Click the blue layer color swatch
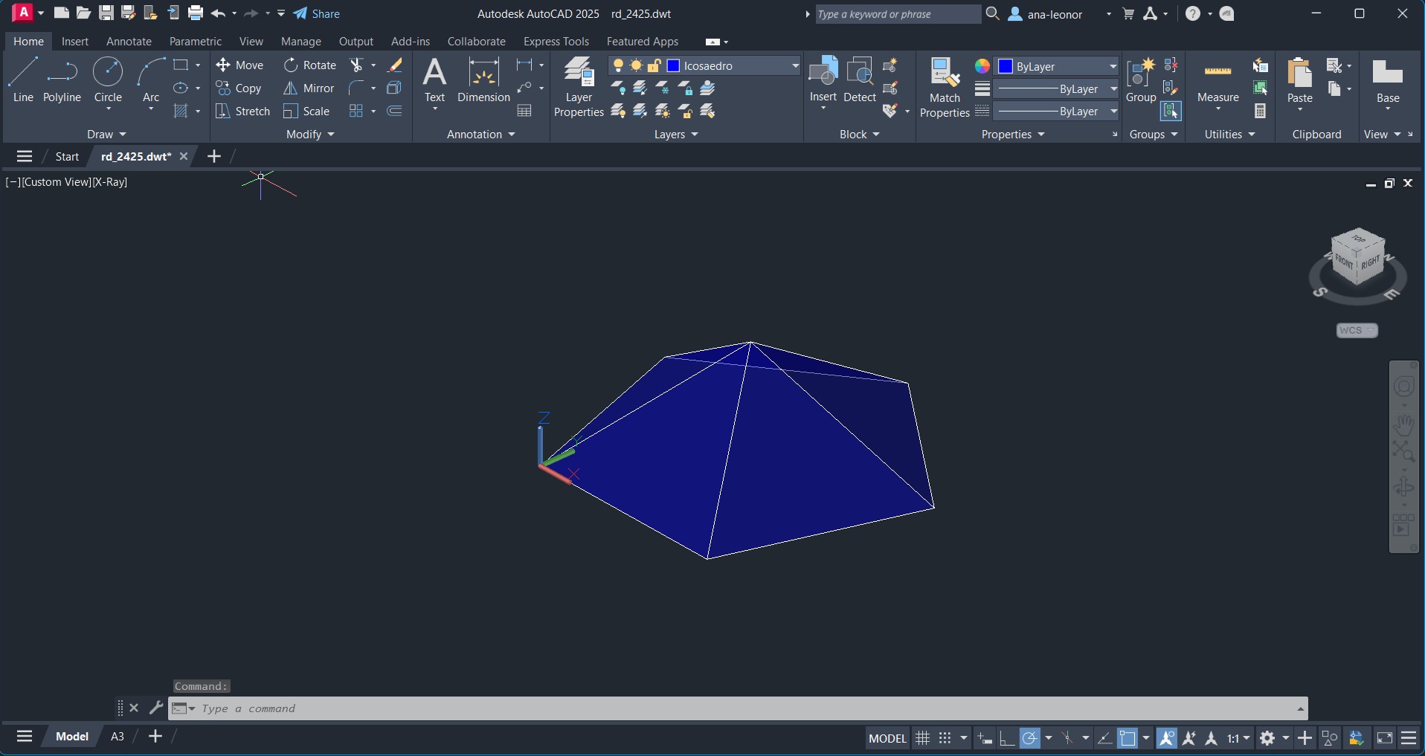 pyautogui.click(x=673, y=66)
